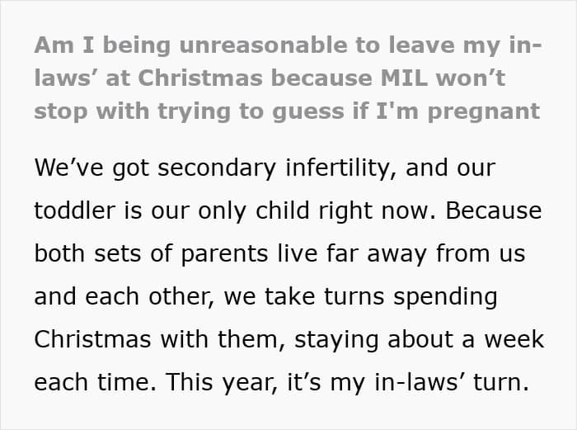Click "Christmas" in the body paragraph

[x=94, y=339]
